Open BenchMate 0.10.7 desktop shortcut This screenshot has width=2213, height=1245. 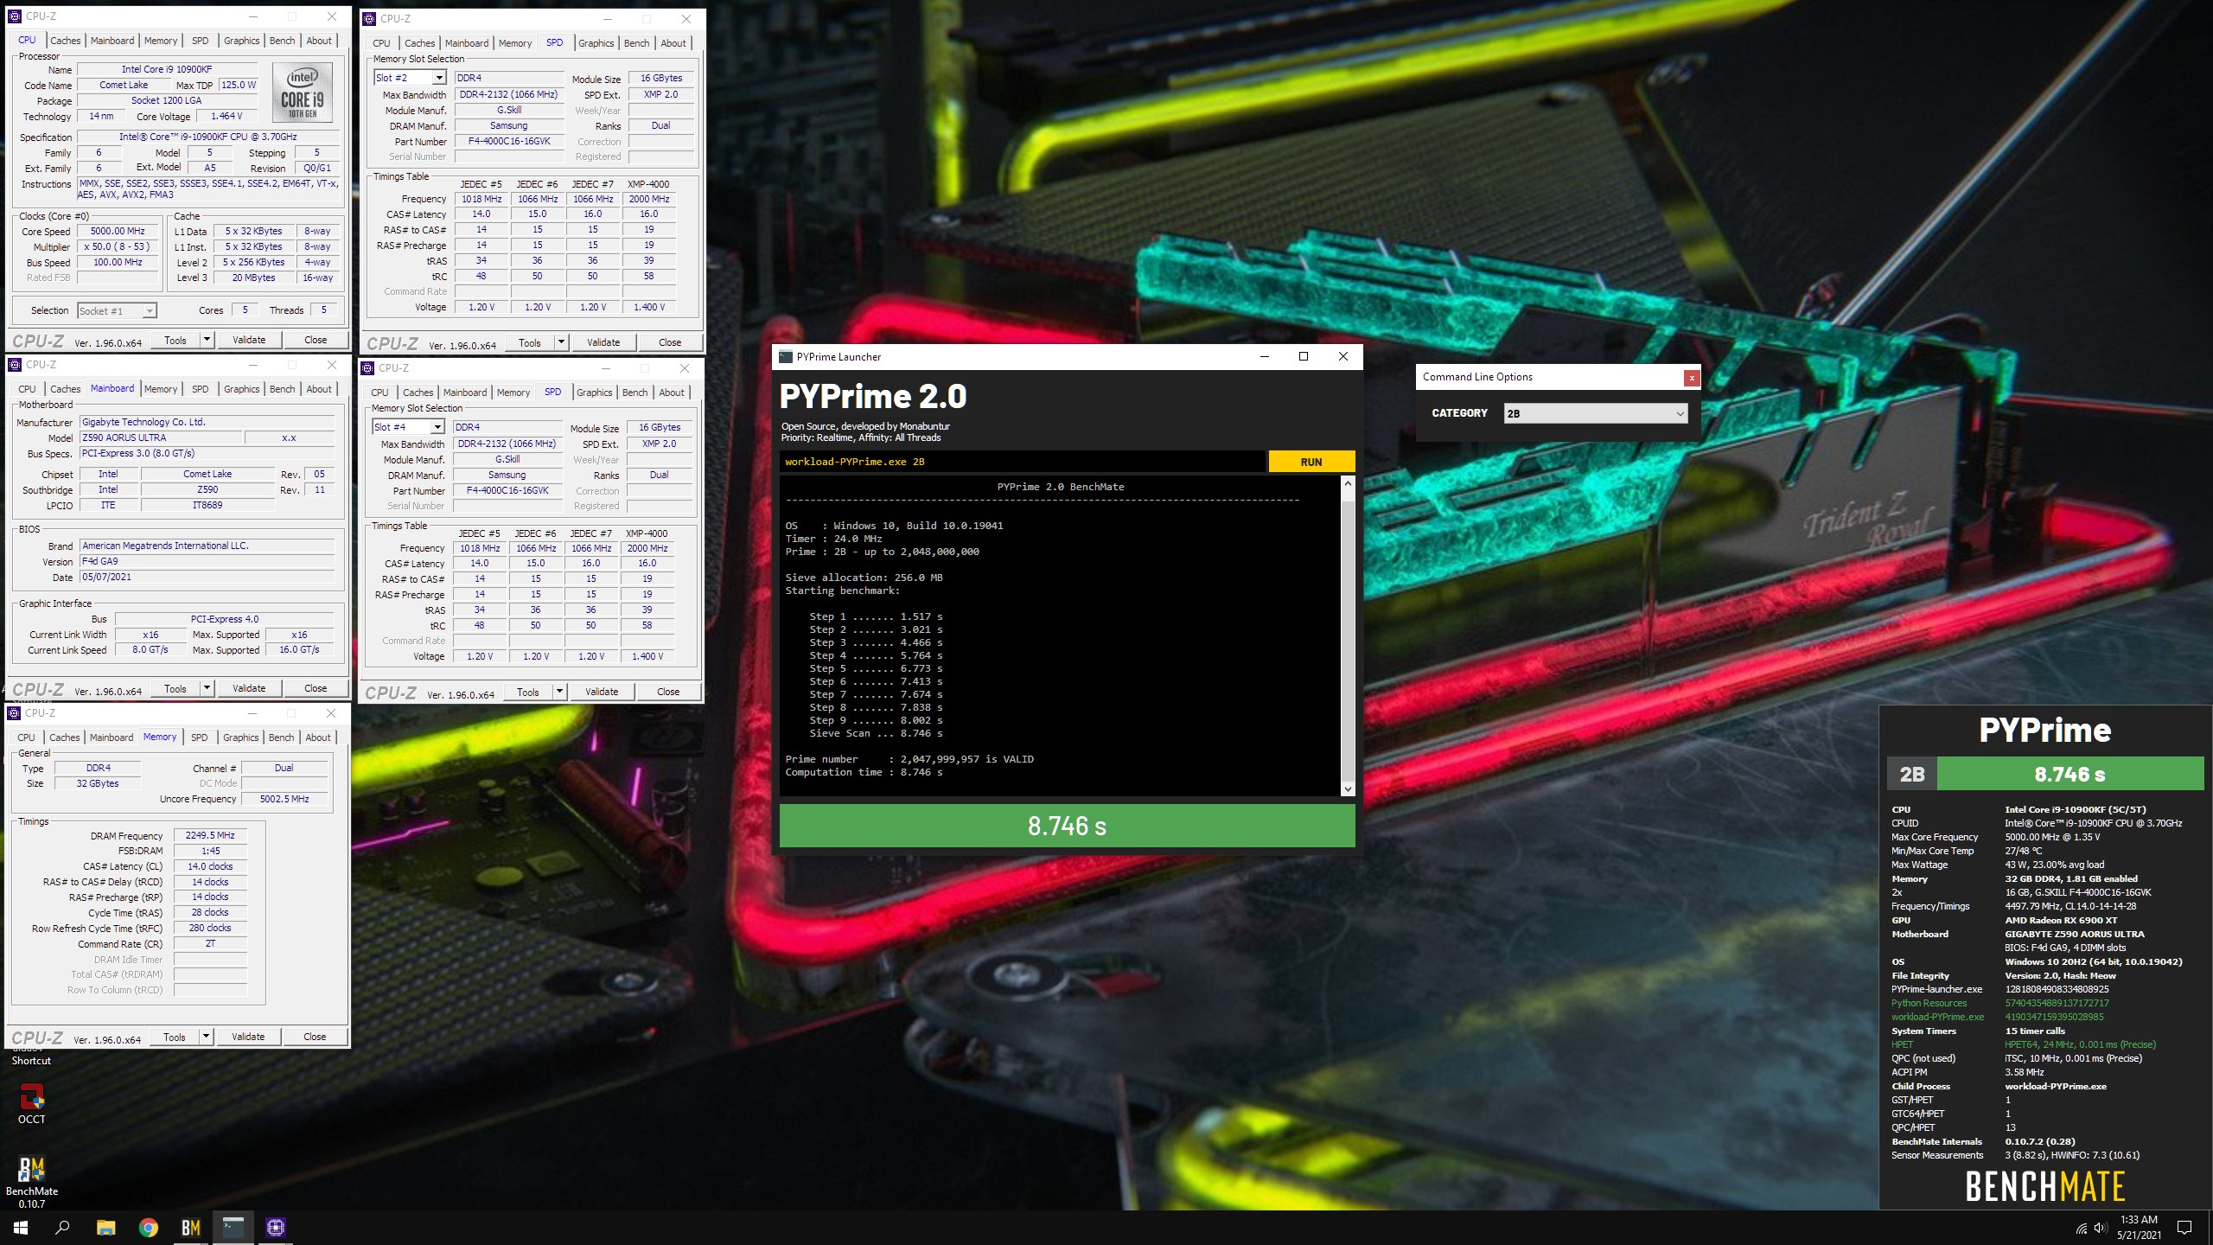click(32, 1182)
